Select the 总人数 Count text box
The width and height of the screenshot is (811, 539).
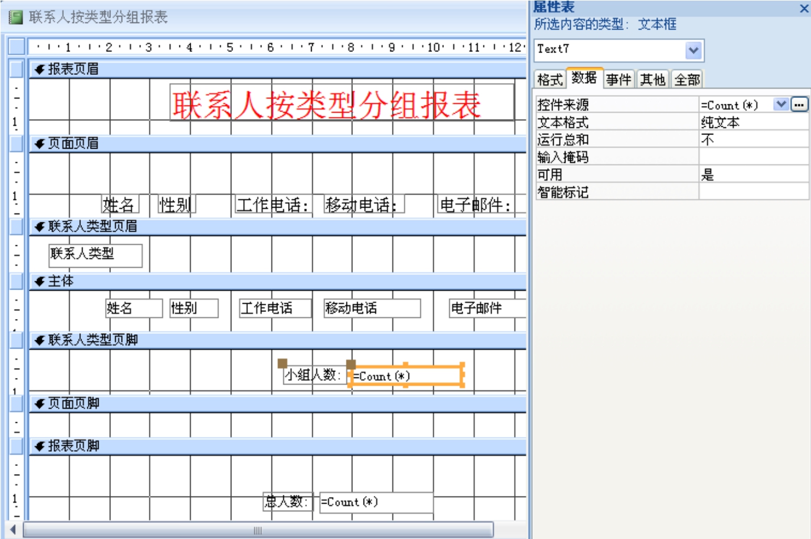point(376,502)
